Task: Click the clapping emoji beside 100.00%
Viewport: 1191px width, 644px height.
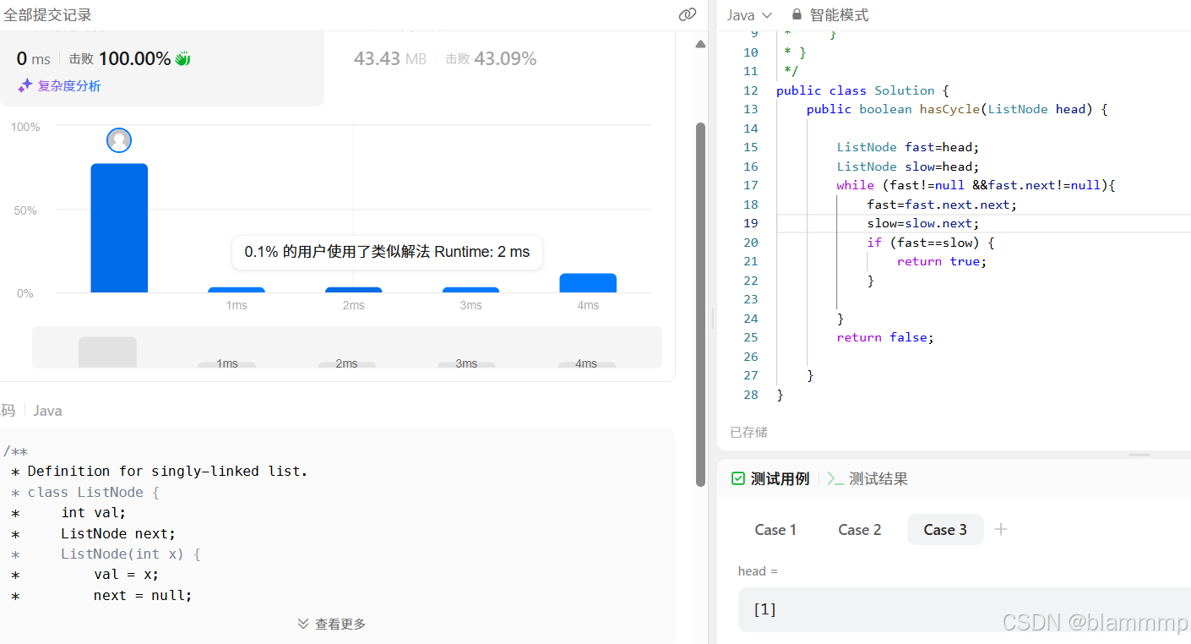Action: [x=181, y=58]
